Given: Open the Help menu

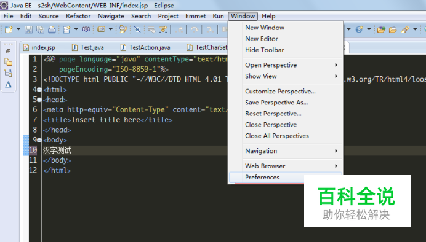Looking at the screenshot, I should 268,16.
